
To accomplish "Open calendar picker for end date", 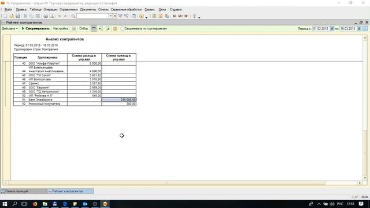I will [359, 28].
